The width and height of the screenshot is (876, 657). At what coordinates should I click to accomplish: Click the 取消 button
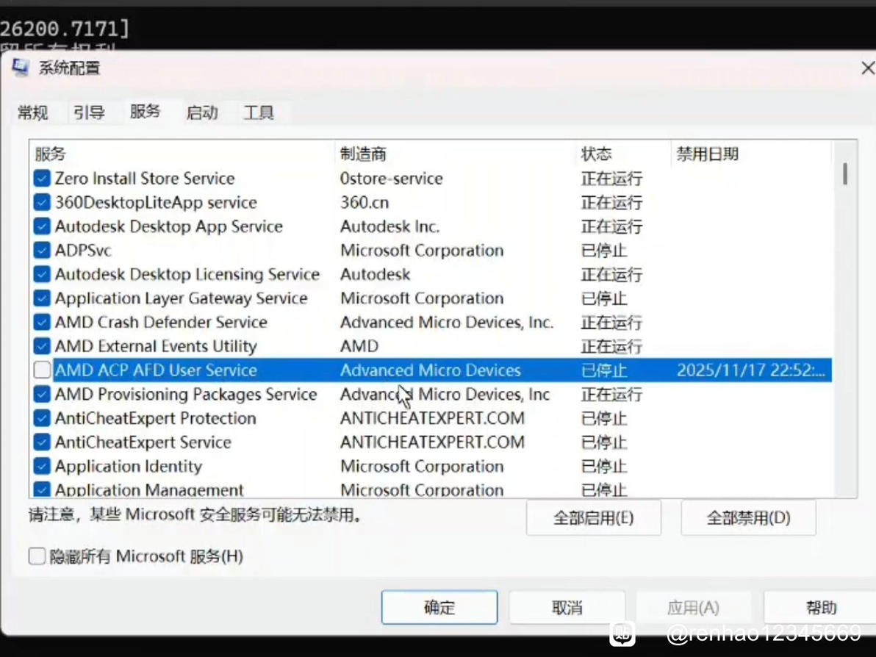(x=567, y=607)
